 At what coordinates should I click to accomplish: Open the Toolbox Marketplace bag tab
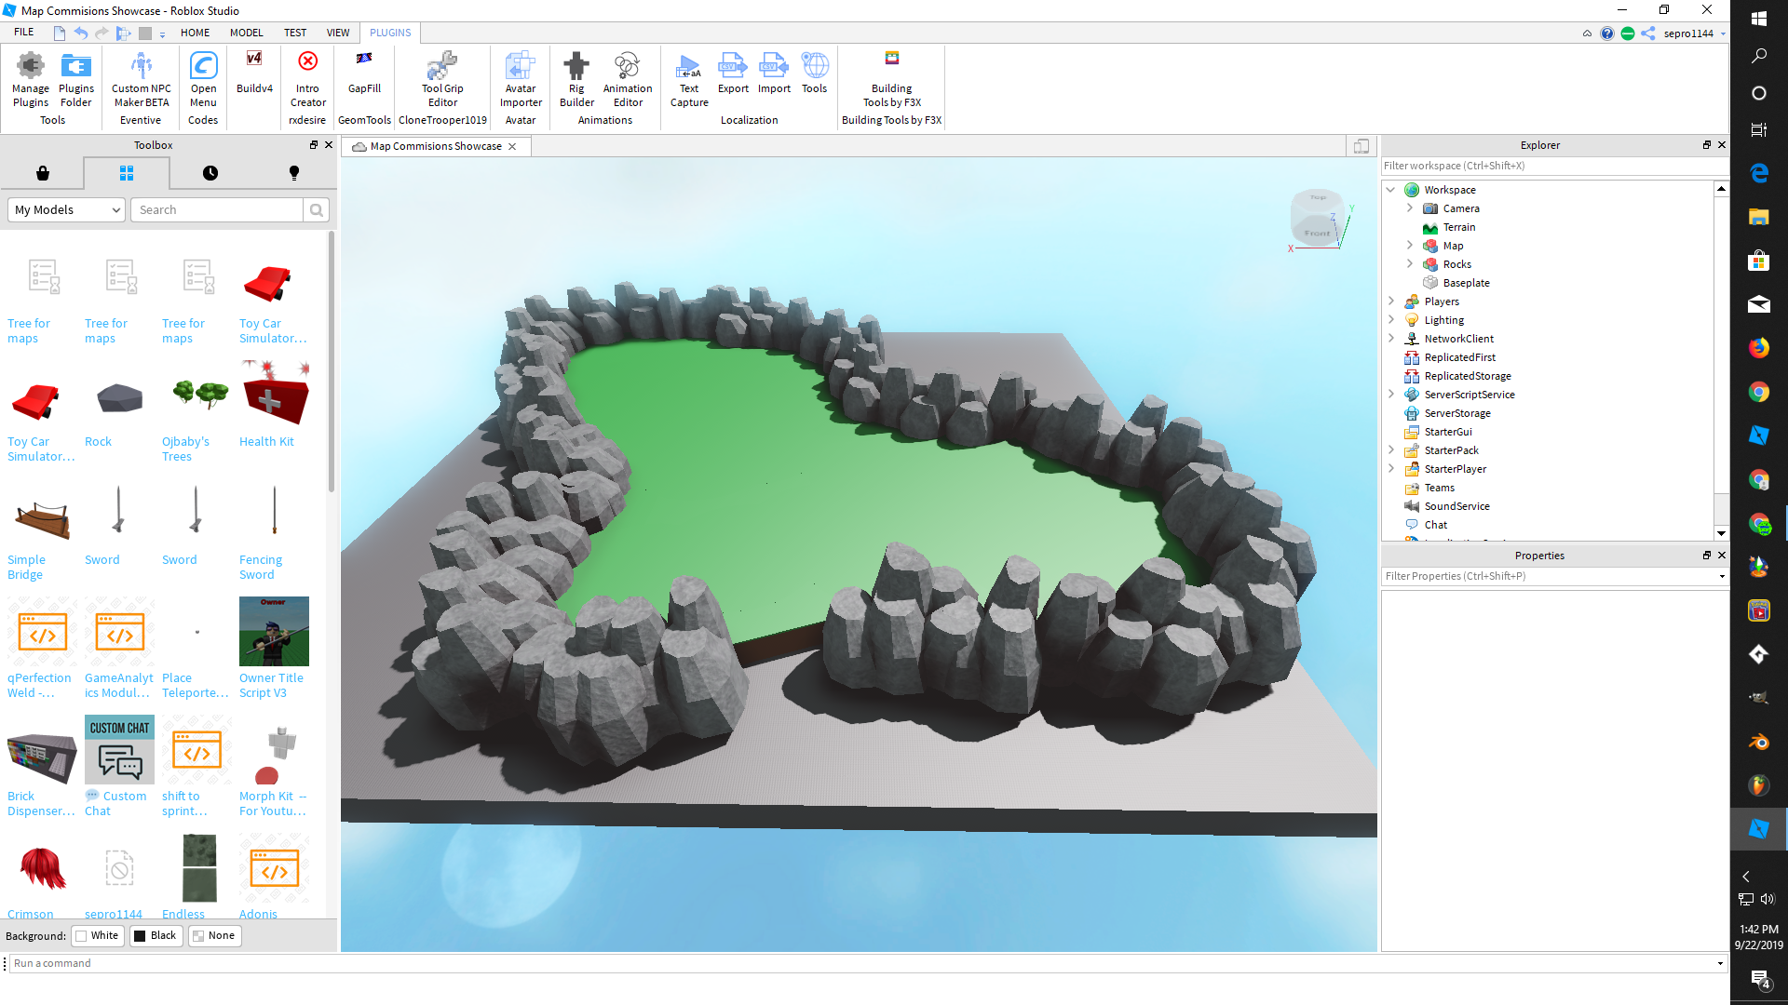coord(43,173)
